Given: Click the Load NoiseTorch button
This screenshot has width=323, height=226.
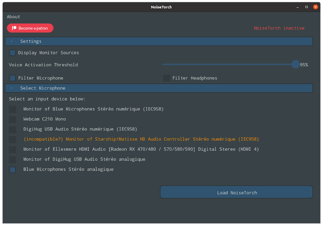Looking at the screenshot, I should click(237, 192).
